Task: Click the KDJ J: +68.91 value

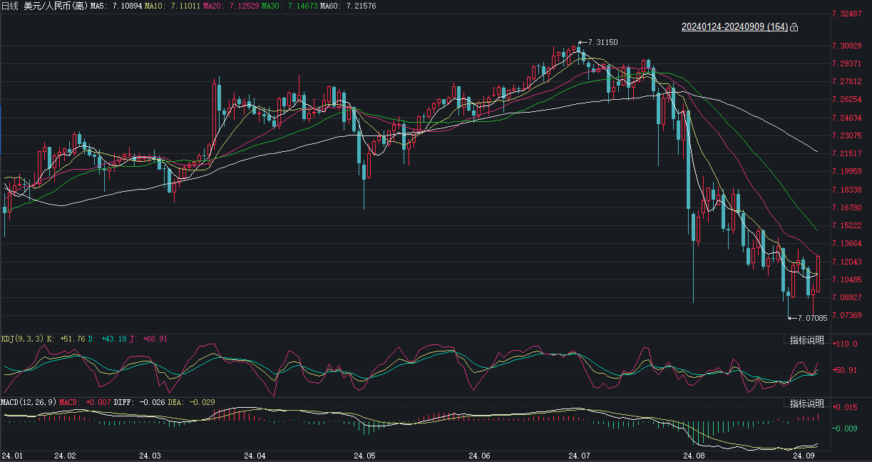Action: point(148,339)
